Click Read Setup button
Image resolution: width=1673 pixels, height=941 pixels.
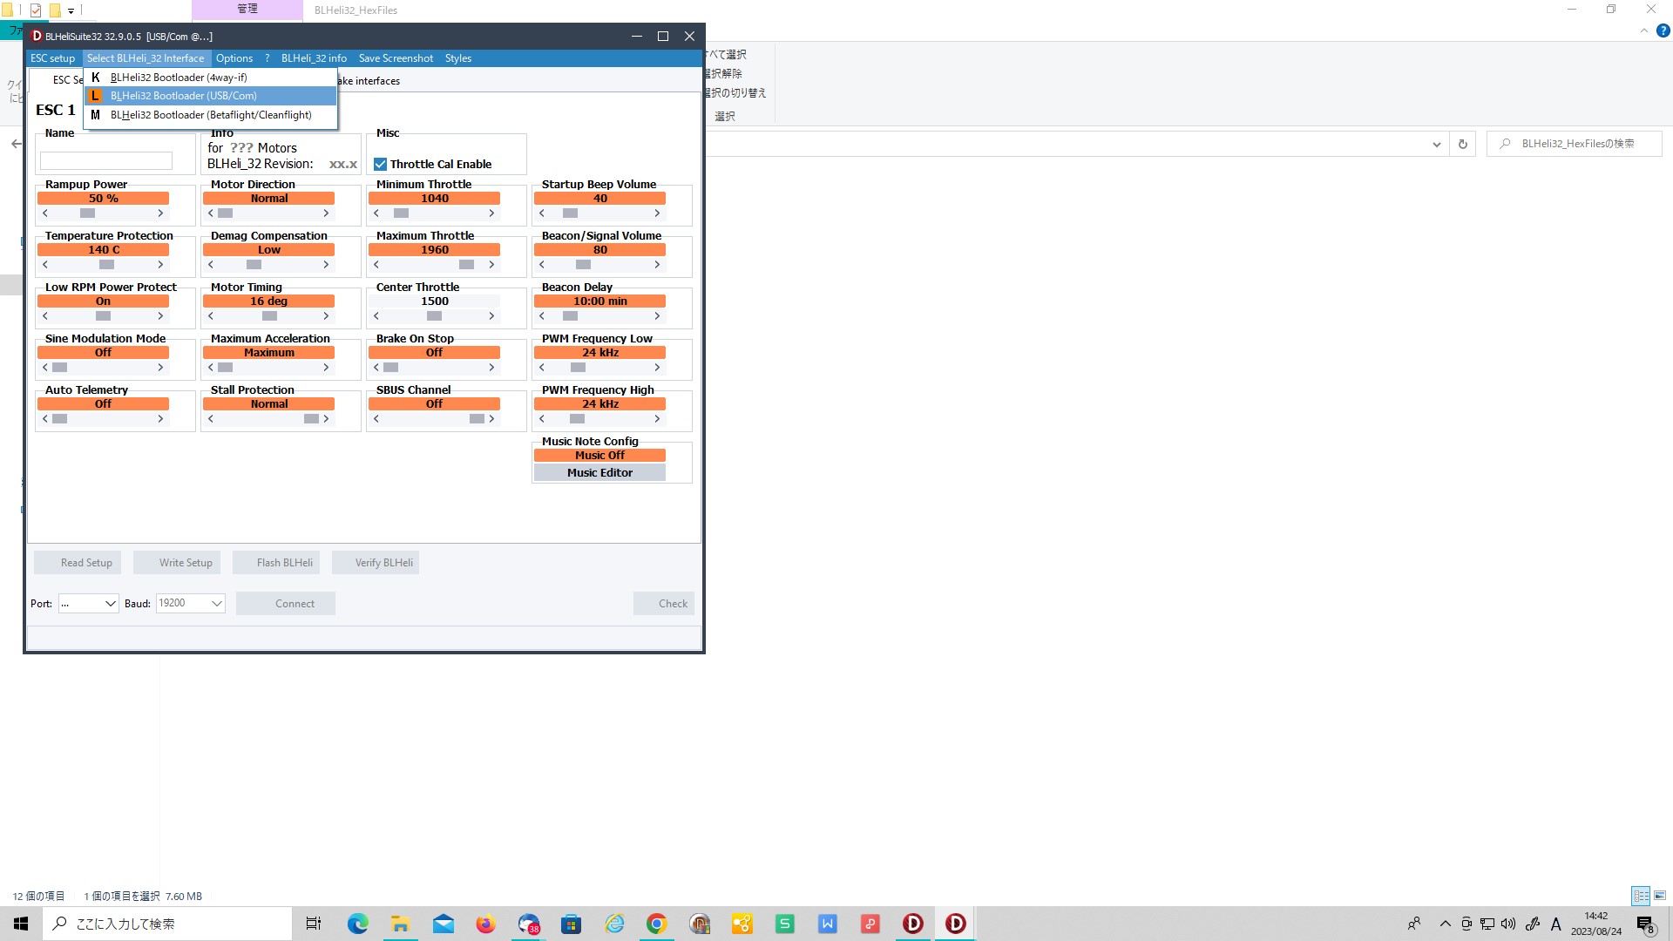coord(78,563)
